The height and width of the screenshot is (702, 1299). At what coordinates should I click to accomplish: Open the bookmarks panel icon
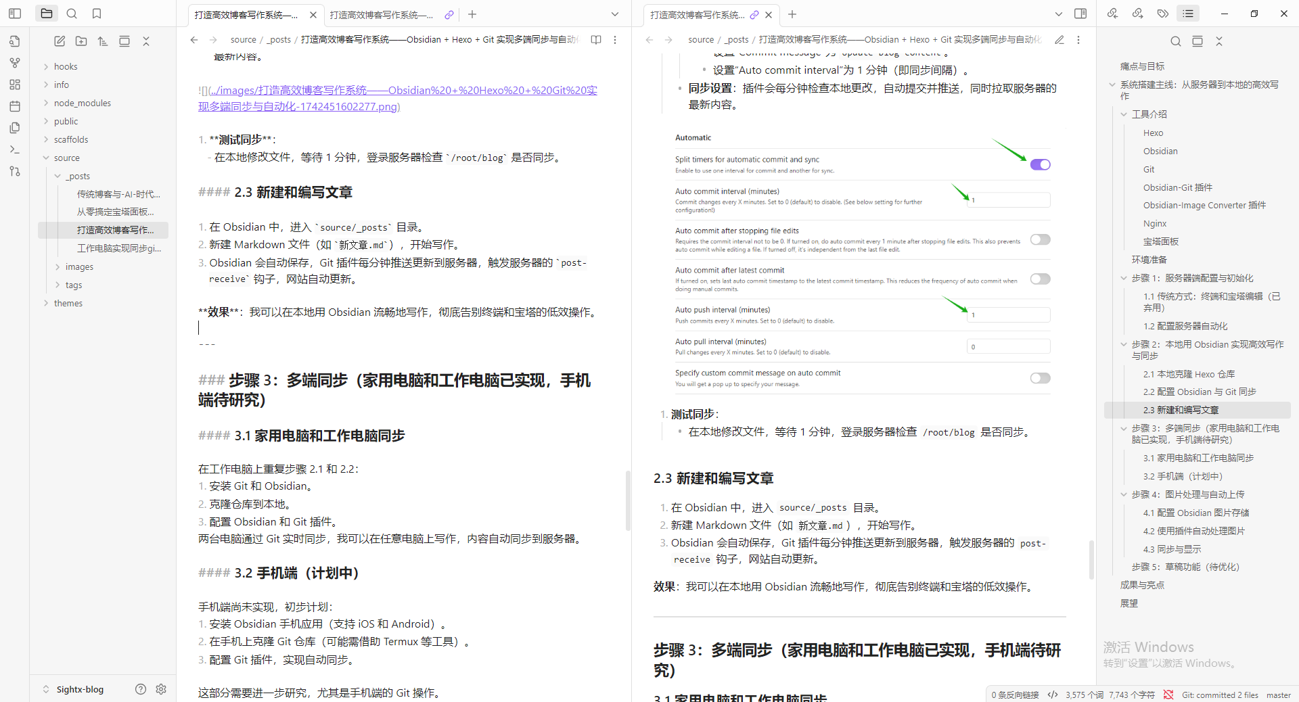[97, 13]
